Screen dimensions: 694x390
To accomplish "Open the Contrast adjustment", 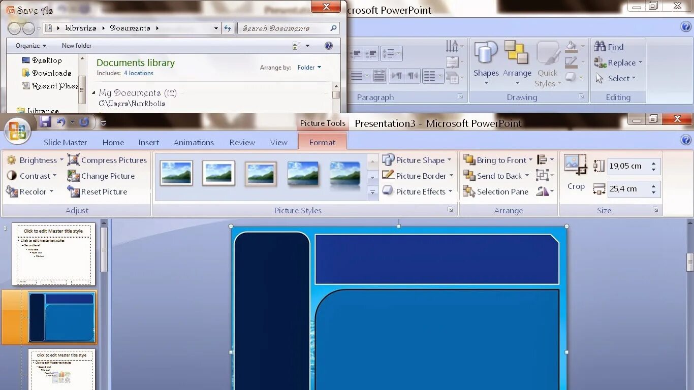I will (x=31, y=176).
